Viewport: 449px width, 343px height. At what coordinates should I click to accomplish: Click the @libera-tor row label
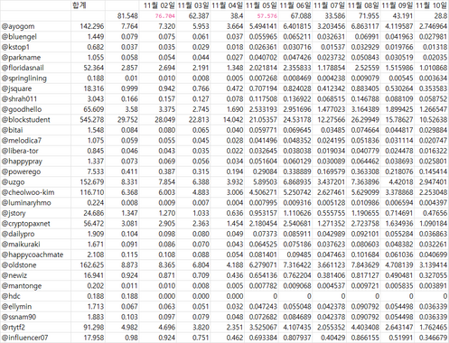pyautogui.click(x=20, y=151)
